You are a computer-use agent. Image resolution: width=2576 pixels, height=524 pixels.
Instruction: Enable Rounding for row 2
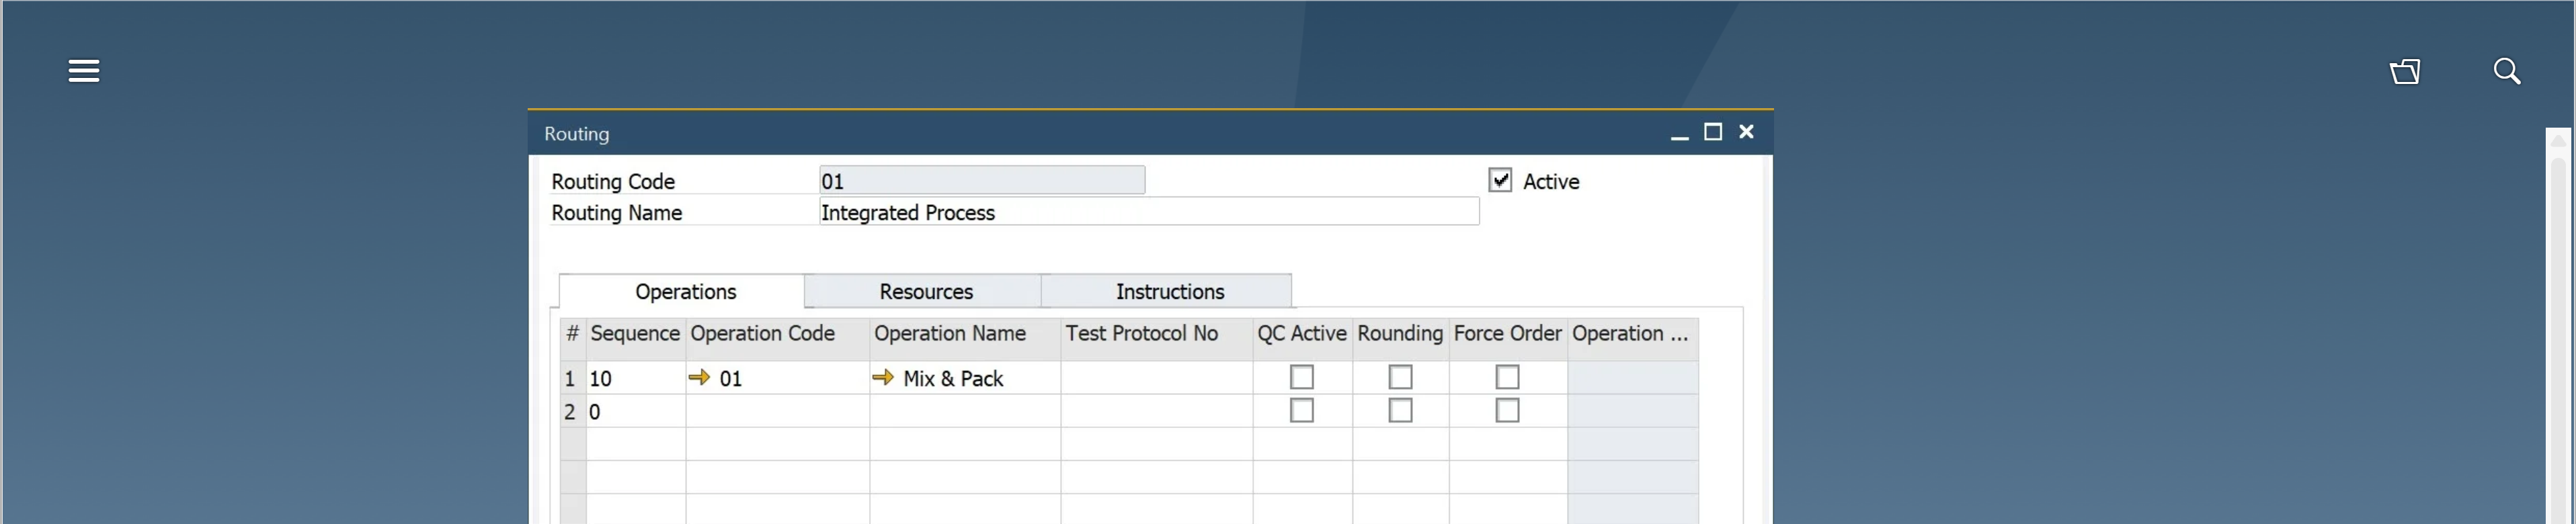[1400, 411]
